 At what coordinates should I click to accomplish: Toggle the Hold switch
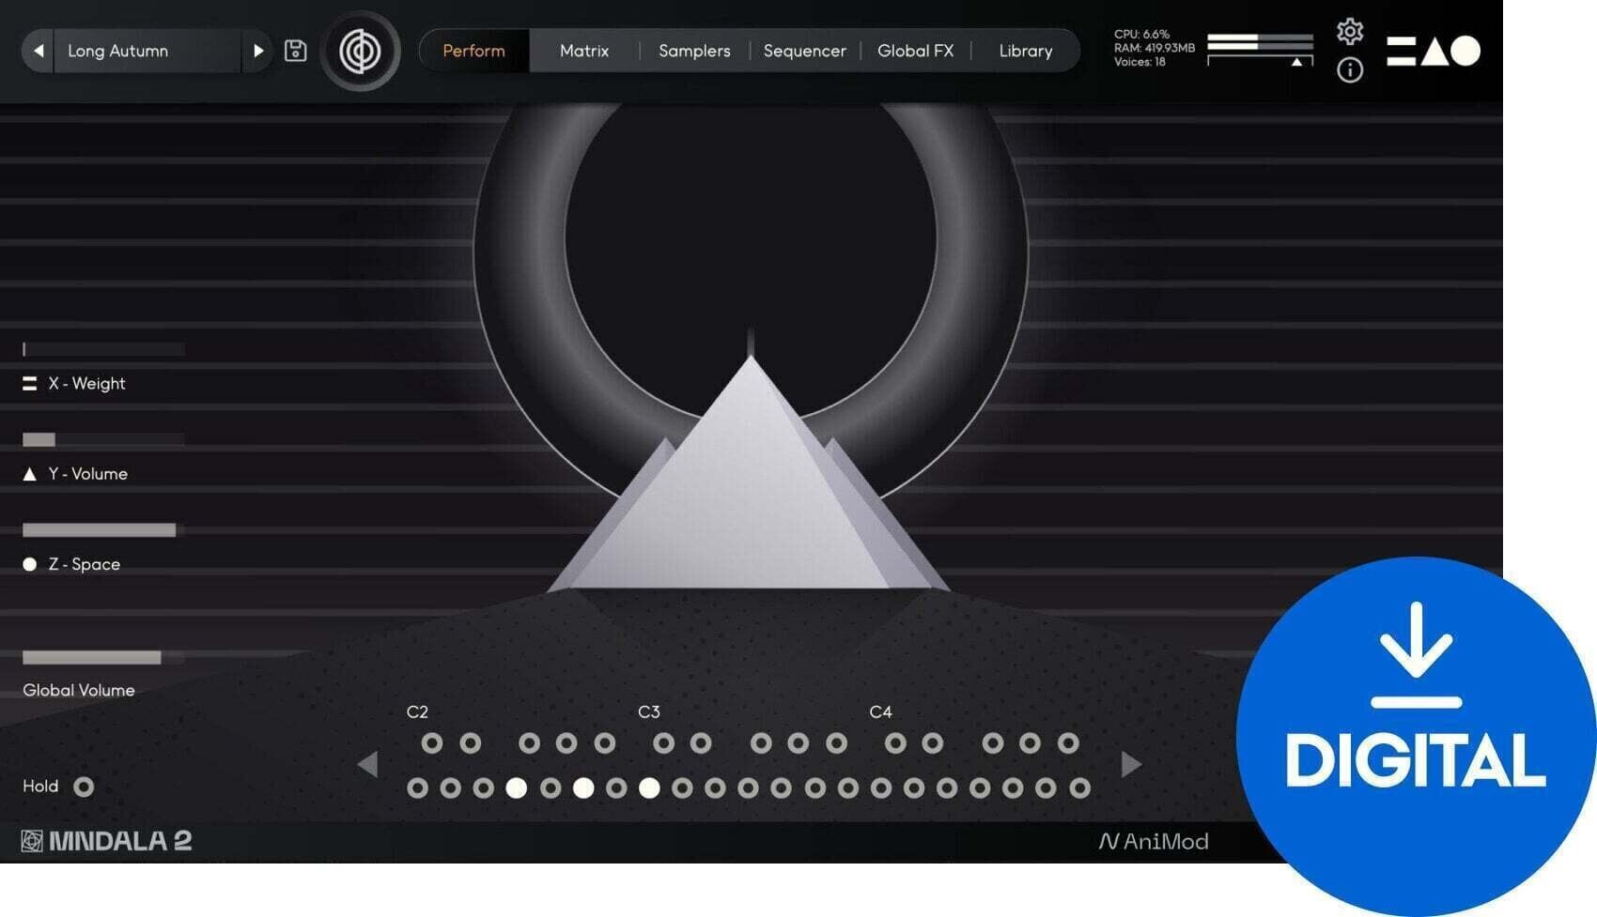tap(84, 787)
